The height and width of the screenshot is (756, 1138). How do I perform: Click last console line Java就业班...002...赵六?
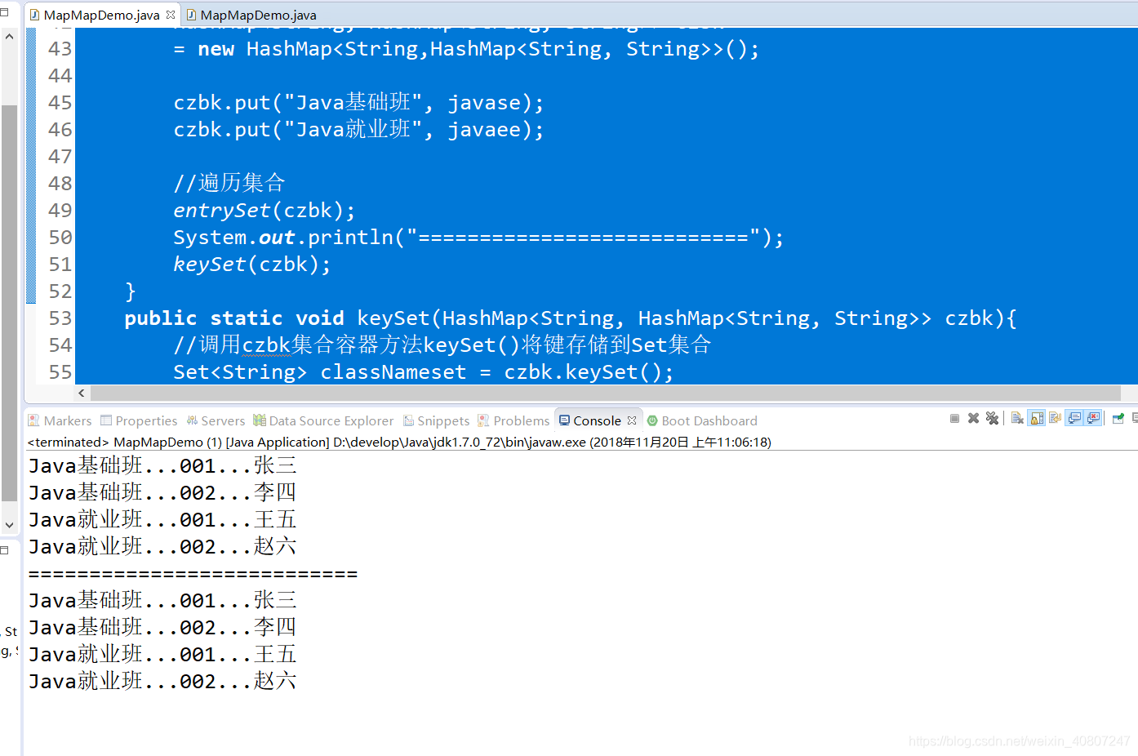(x=162, y=682)
